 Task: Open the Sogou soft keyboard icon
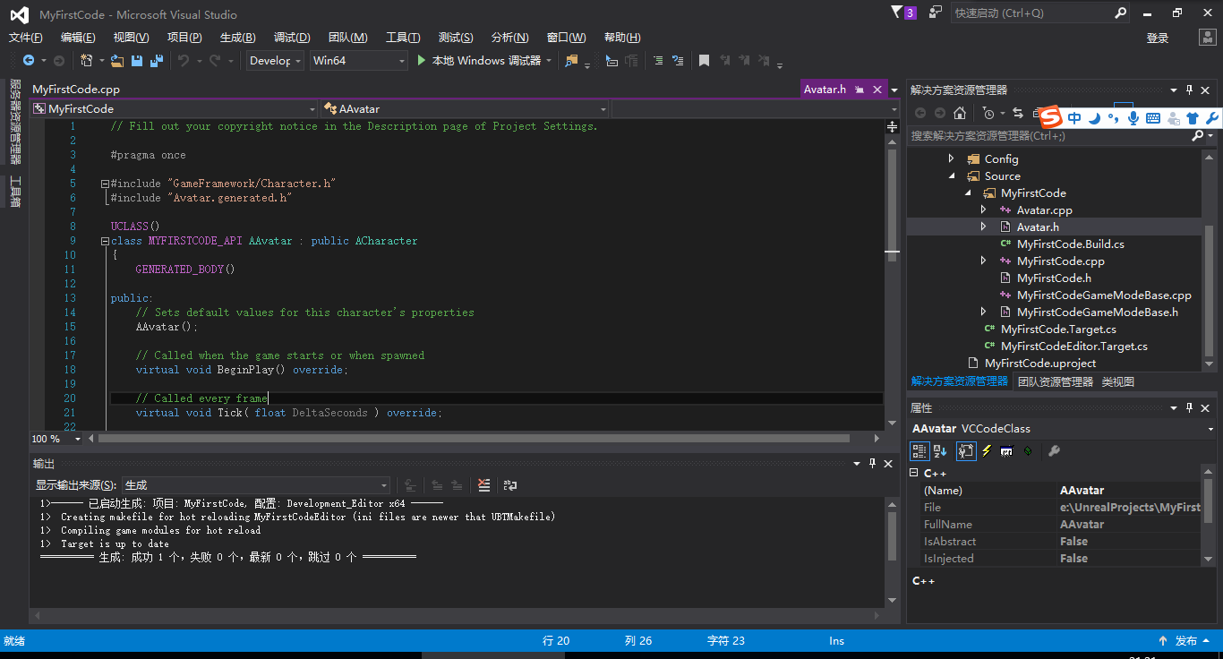pos(1153,117)
